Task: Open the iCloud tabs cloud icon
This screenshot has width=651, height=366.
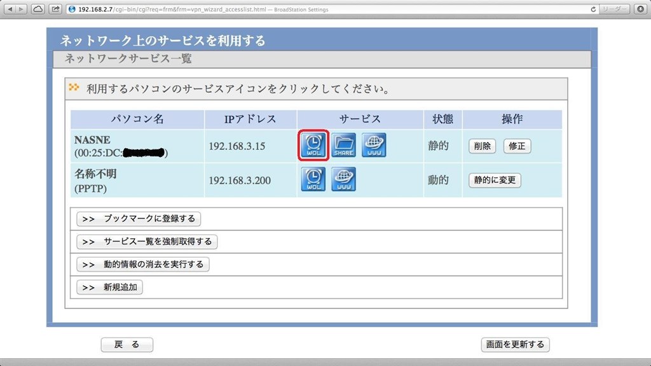Action: (x=38, y=9)
